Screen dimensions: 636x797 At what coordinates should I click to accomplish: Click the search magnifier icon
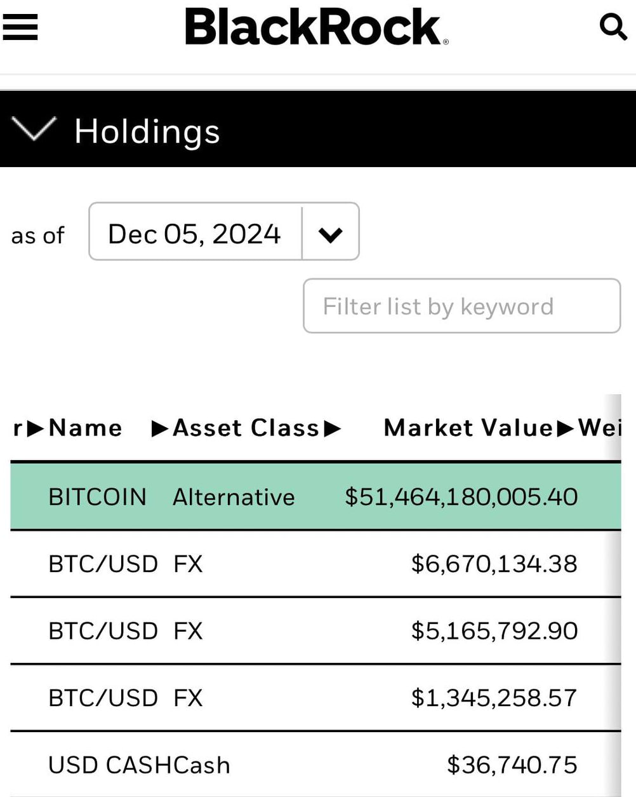(613, 27)
